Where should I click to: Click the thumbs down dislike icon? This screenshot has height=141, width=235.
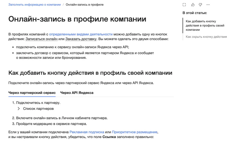200,5
